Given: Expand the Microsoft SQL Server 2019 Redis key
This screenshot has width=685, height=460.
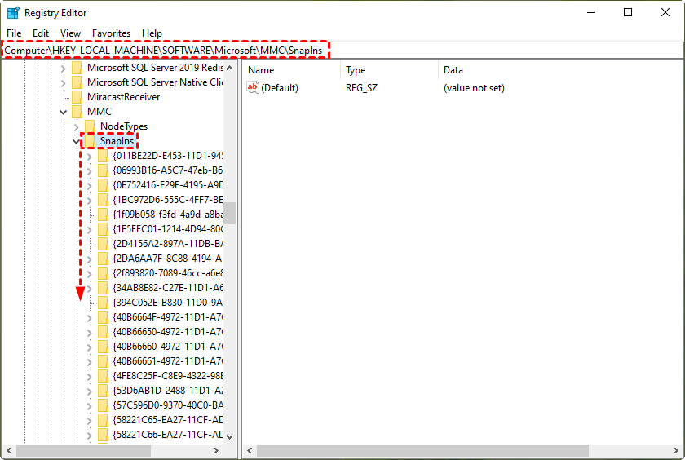Looking at the screenshot, I should tap(64, 69).
